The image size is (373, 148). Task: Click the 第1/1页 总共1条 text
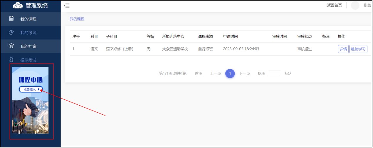tap(173, 73)
